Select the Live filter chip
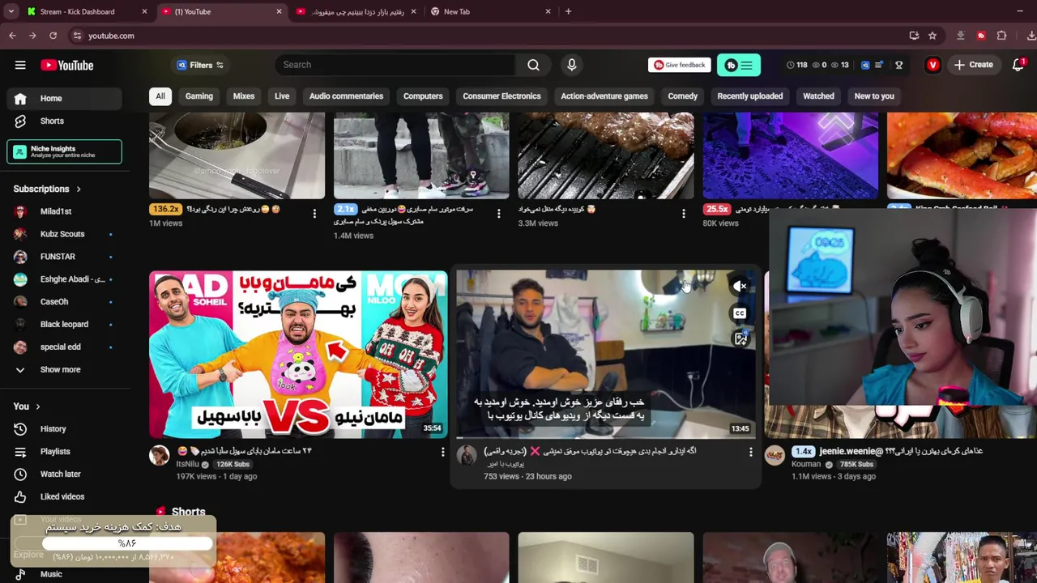The height and width of the screenshot is (583, 1037). (x=282, y=96)
